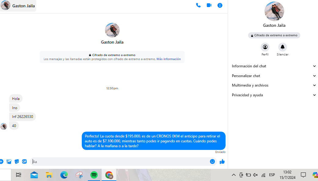
Task: Expand Multimedia y archivos section
Action: 274,85
